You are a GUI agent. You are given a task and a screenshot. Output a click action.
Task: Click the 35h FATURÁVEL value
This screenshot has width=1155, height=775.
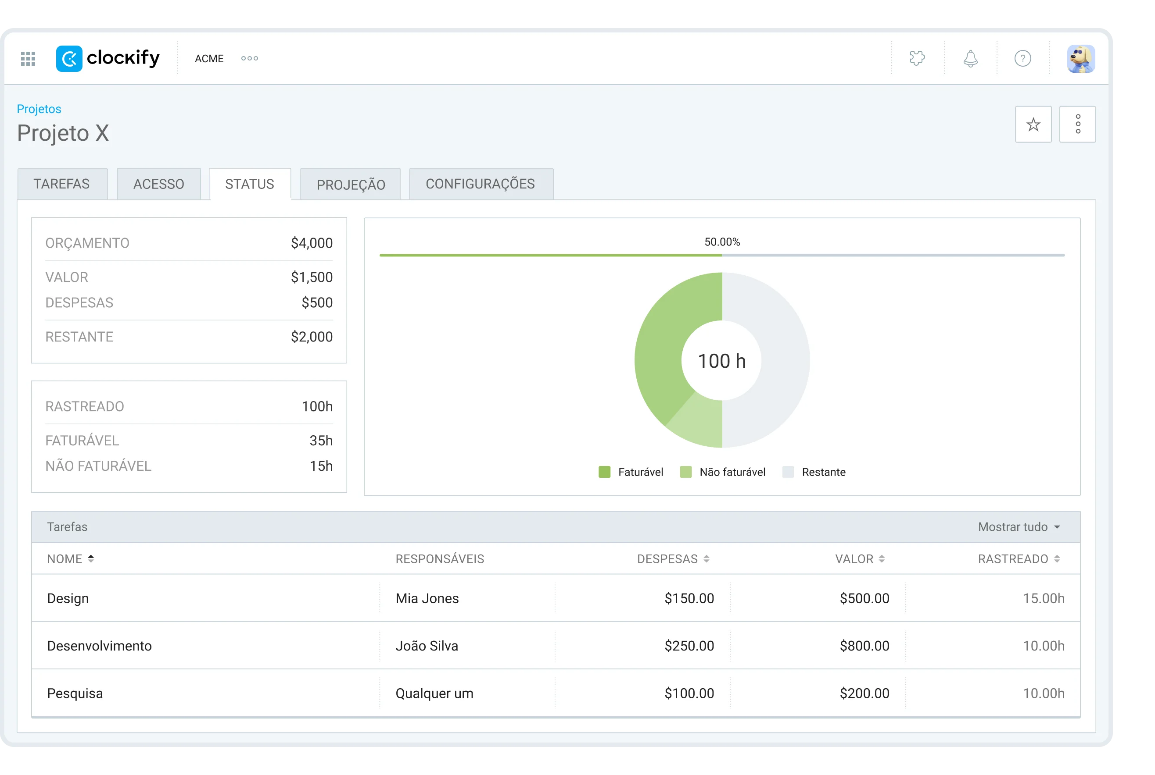tap(321, 441)
